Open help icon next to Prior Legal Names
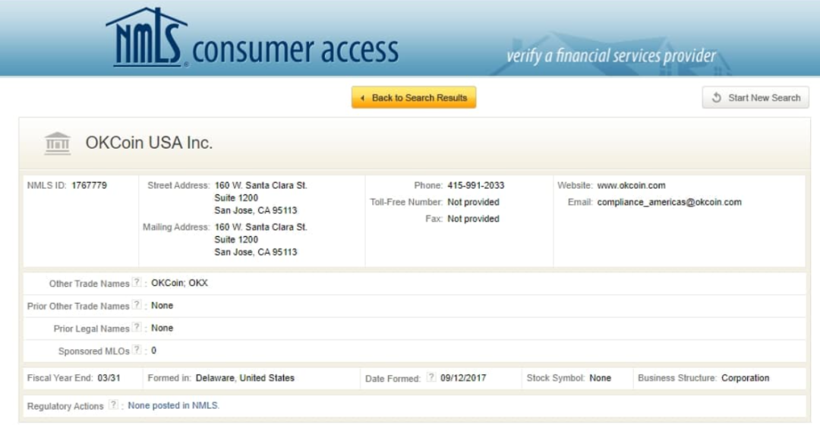820x425 pixels. click(x=137, y=327)
